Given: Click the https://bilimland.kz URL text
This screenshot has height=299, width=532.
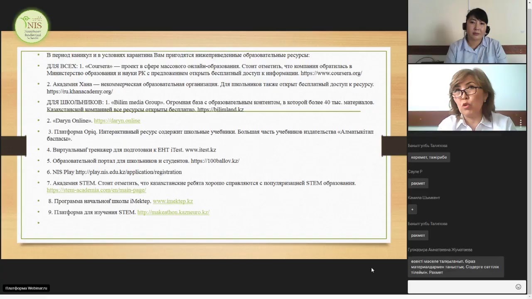Looking at the screenshot, I should pyautogui.click(x=220, y=110).
